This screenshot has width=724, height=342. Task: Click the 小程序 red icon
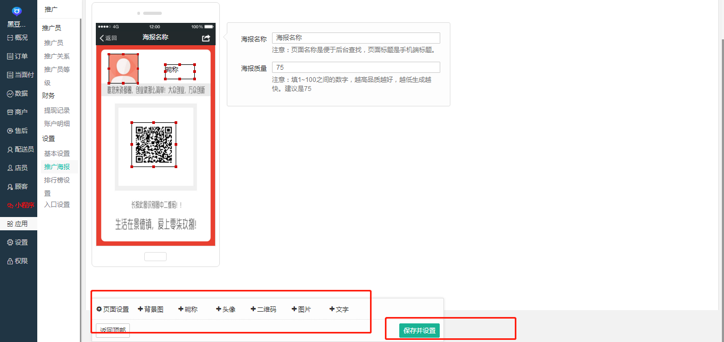tap(10, 205)
